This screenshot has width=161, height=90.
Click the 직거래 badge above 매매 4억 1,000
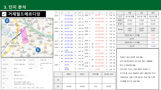pos(66,50)
